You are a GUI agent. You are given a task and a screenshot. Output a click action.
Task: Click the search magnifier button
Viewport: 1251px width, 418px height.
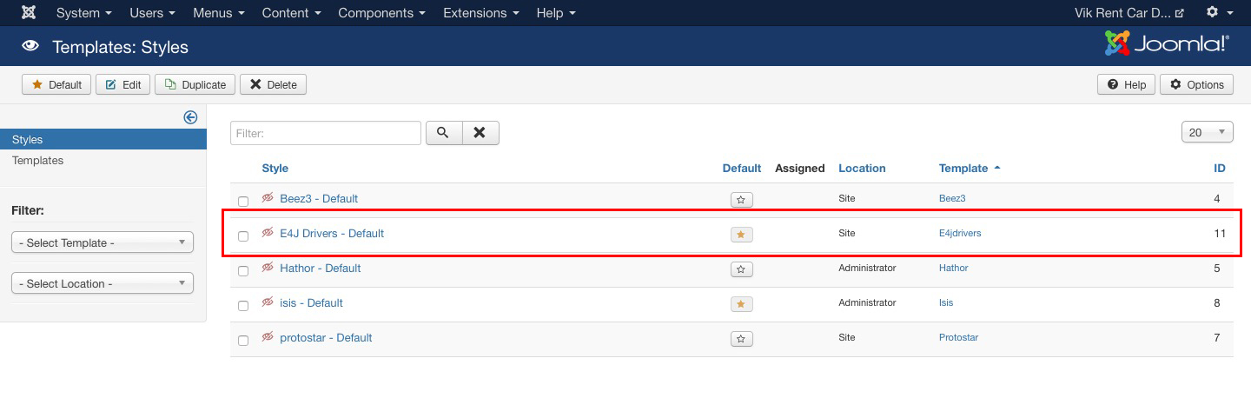pos(442,133)
